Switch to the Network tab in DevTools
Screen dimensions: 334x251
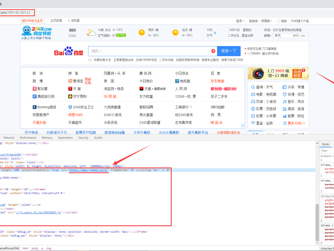pos(9,138)
